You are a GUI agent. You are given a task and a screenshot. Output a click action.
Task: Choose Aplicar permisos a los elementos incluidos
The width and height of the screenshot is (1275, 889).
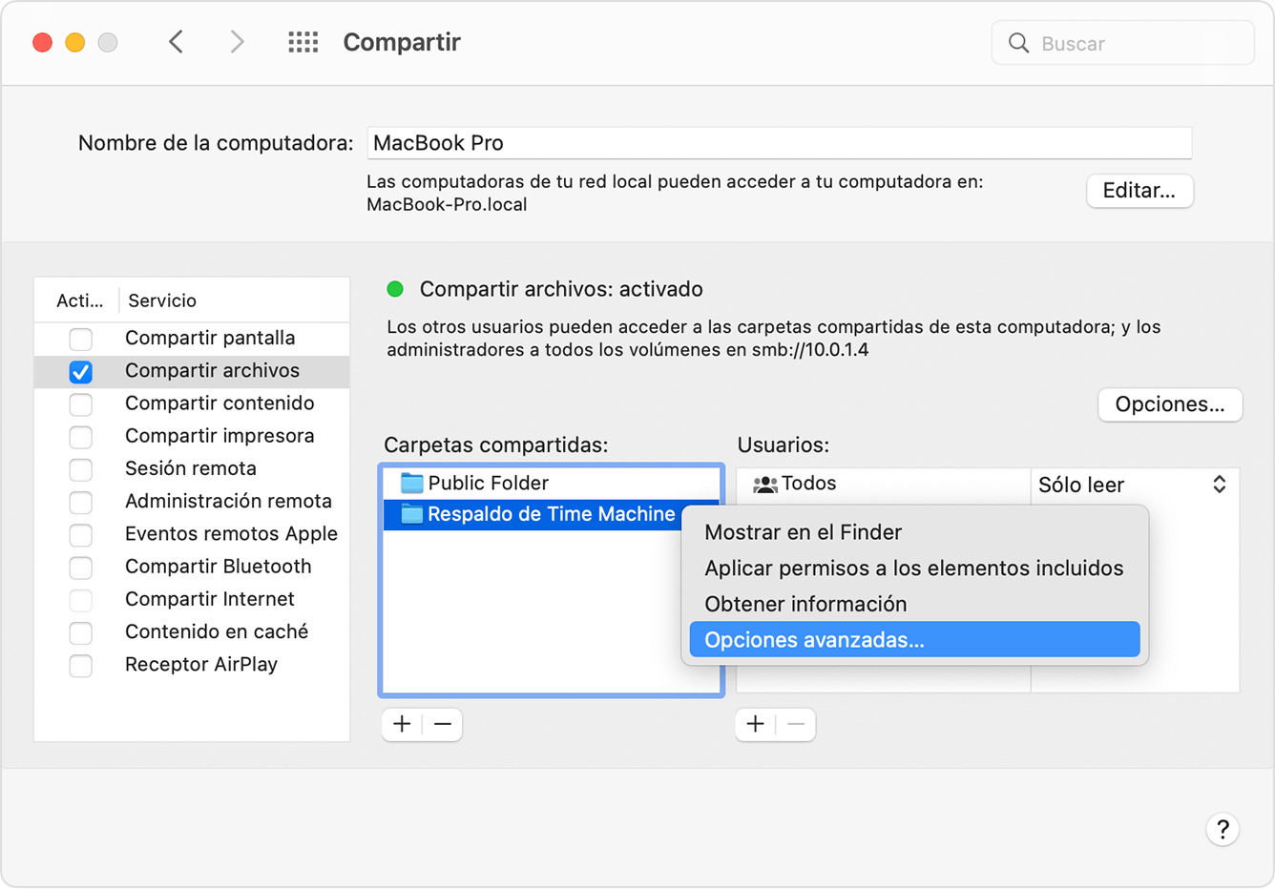[x=914, y=569]
